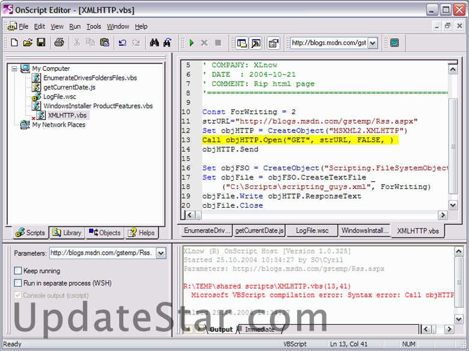The width and height of the screenshot is (469, 351).
Task: Click the teal screen icon right of URL box
Action: point(394,43)
